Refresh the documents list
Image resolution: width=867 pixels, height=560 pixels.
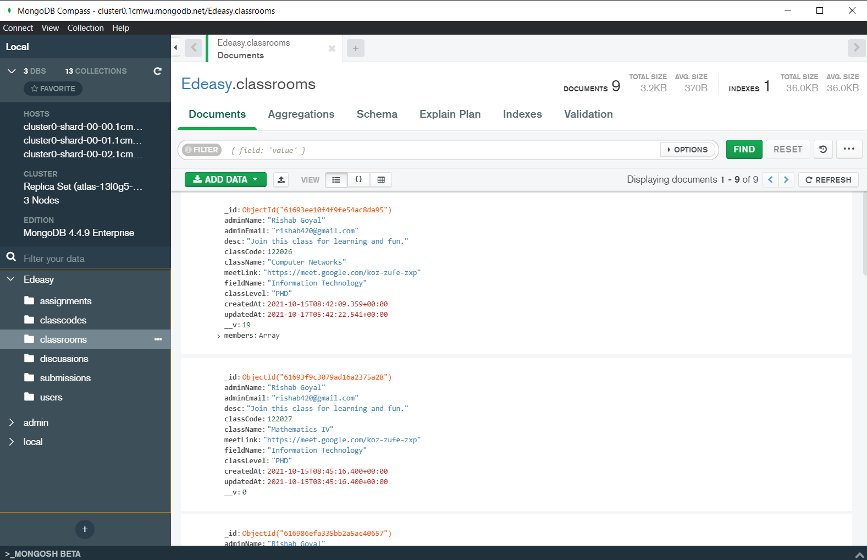click(828, 180)
